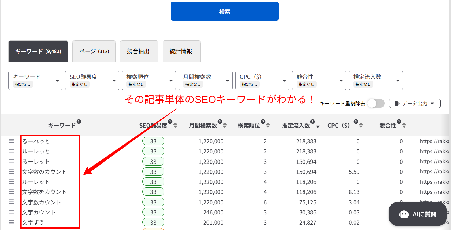The image size is (451, 230).
Task: Open row menu icon for 文字数カウント
Action: (x=11, y=202)
